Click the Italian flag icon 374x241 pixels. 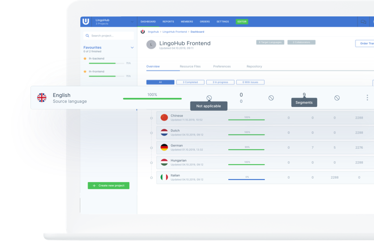click(164, 177)
